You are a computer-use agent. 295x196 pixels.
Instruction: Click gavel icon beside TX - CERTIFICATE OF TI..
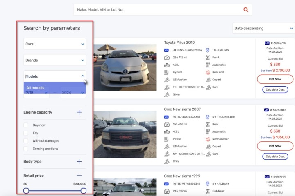pos(167,87)
